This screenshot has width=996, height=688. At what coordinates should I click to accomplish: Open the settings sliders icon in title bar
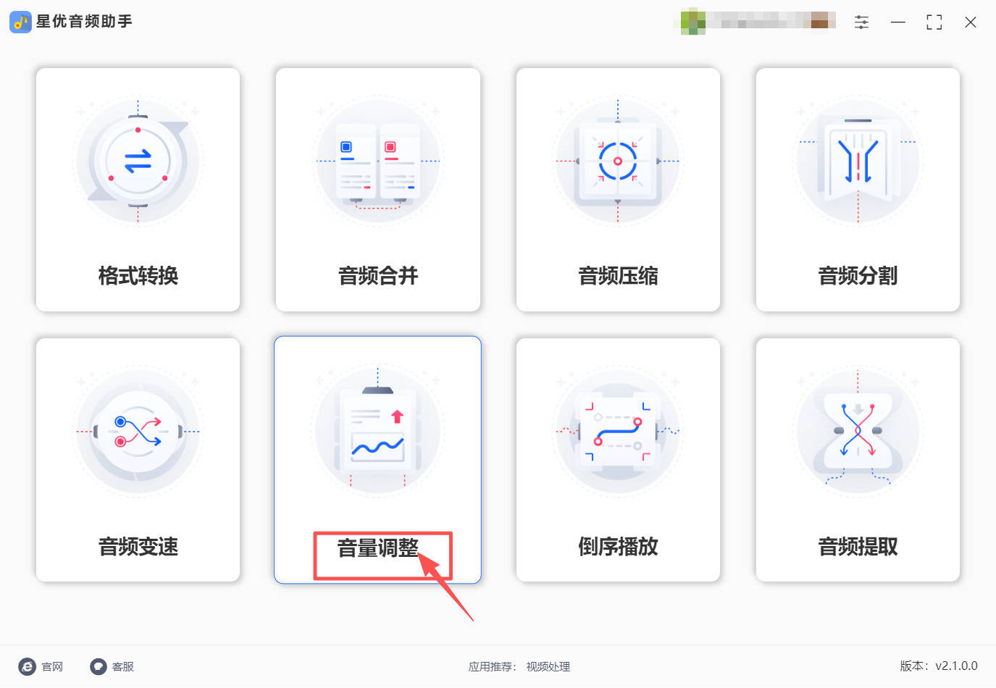click(861, 22)
